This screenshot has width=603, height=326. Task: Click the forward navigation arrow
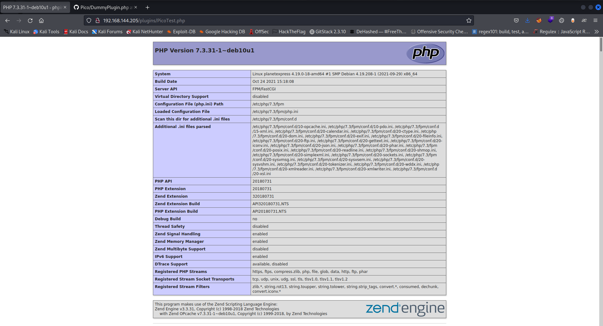[19, 20]
